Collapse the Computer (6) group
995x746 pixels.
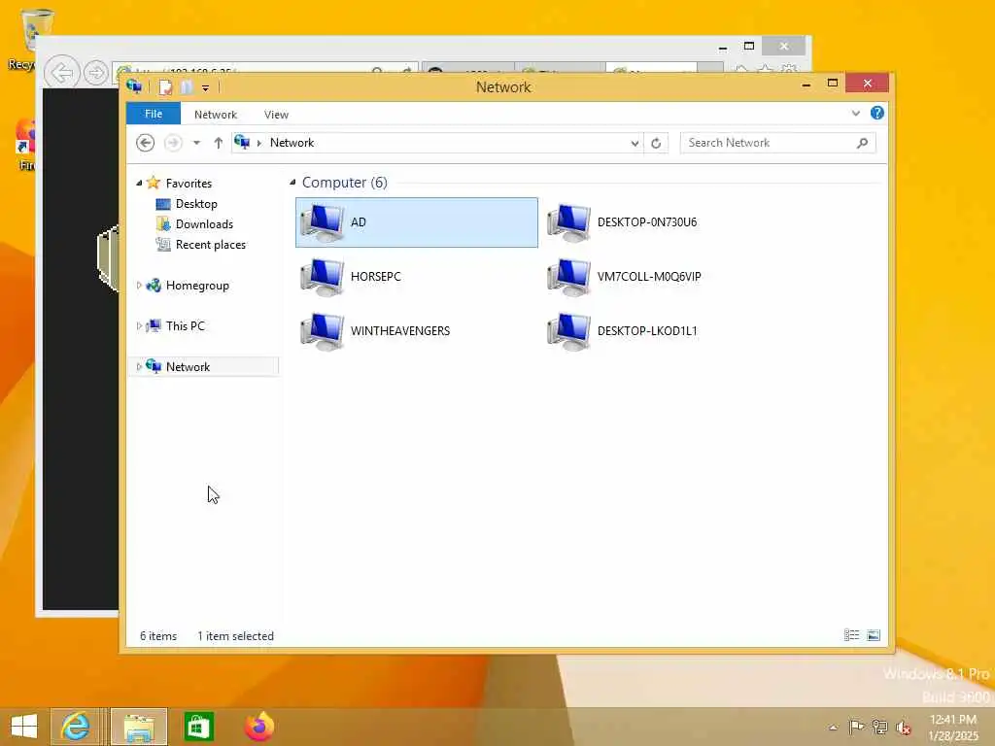pyautogui.click(x=292, y=183)
